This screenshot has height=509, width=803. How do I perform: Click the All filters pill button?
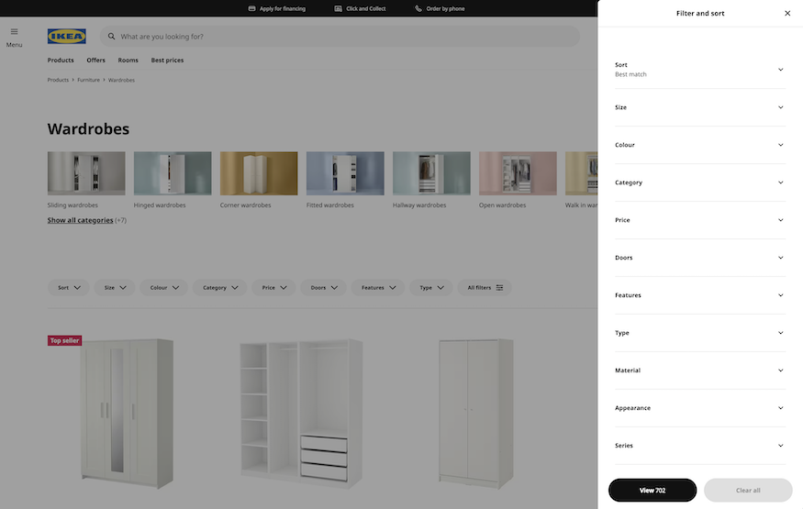coord(485,287)
